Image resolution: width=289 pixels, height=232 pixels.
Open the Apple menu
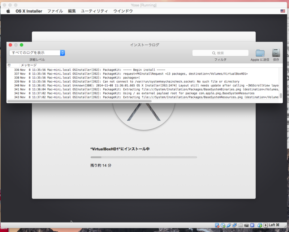[x=8, y=11]
